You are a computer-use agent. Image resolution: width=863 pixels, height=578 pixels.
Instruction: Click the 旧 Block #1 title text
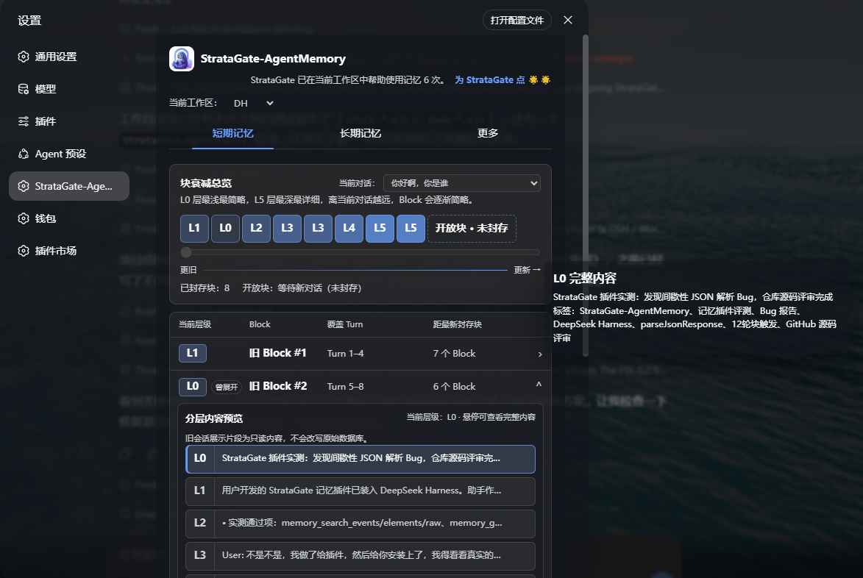click(x=278, y=353)
